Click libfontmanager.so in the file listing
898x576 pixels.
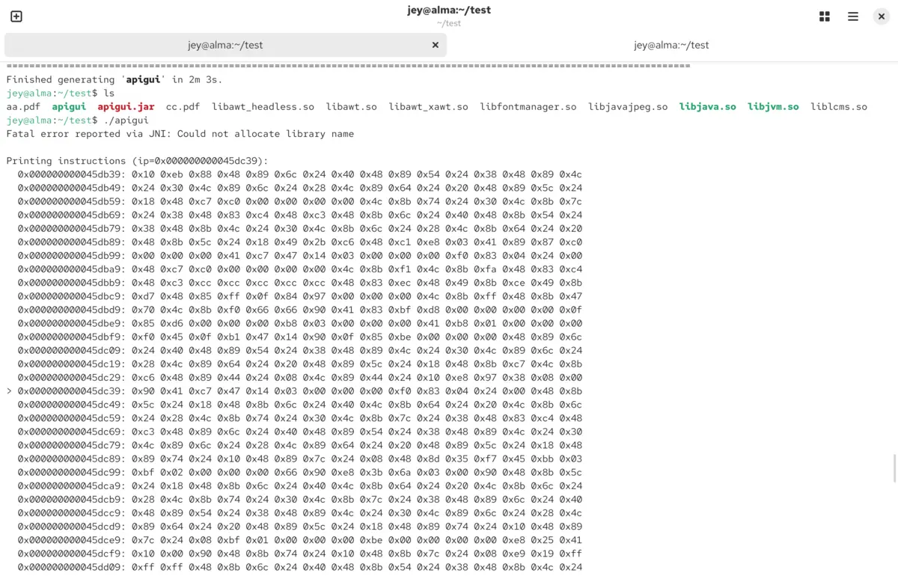[x=528, y=107]
